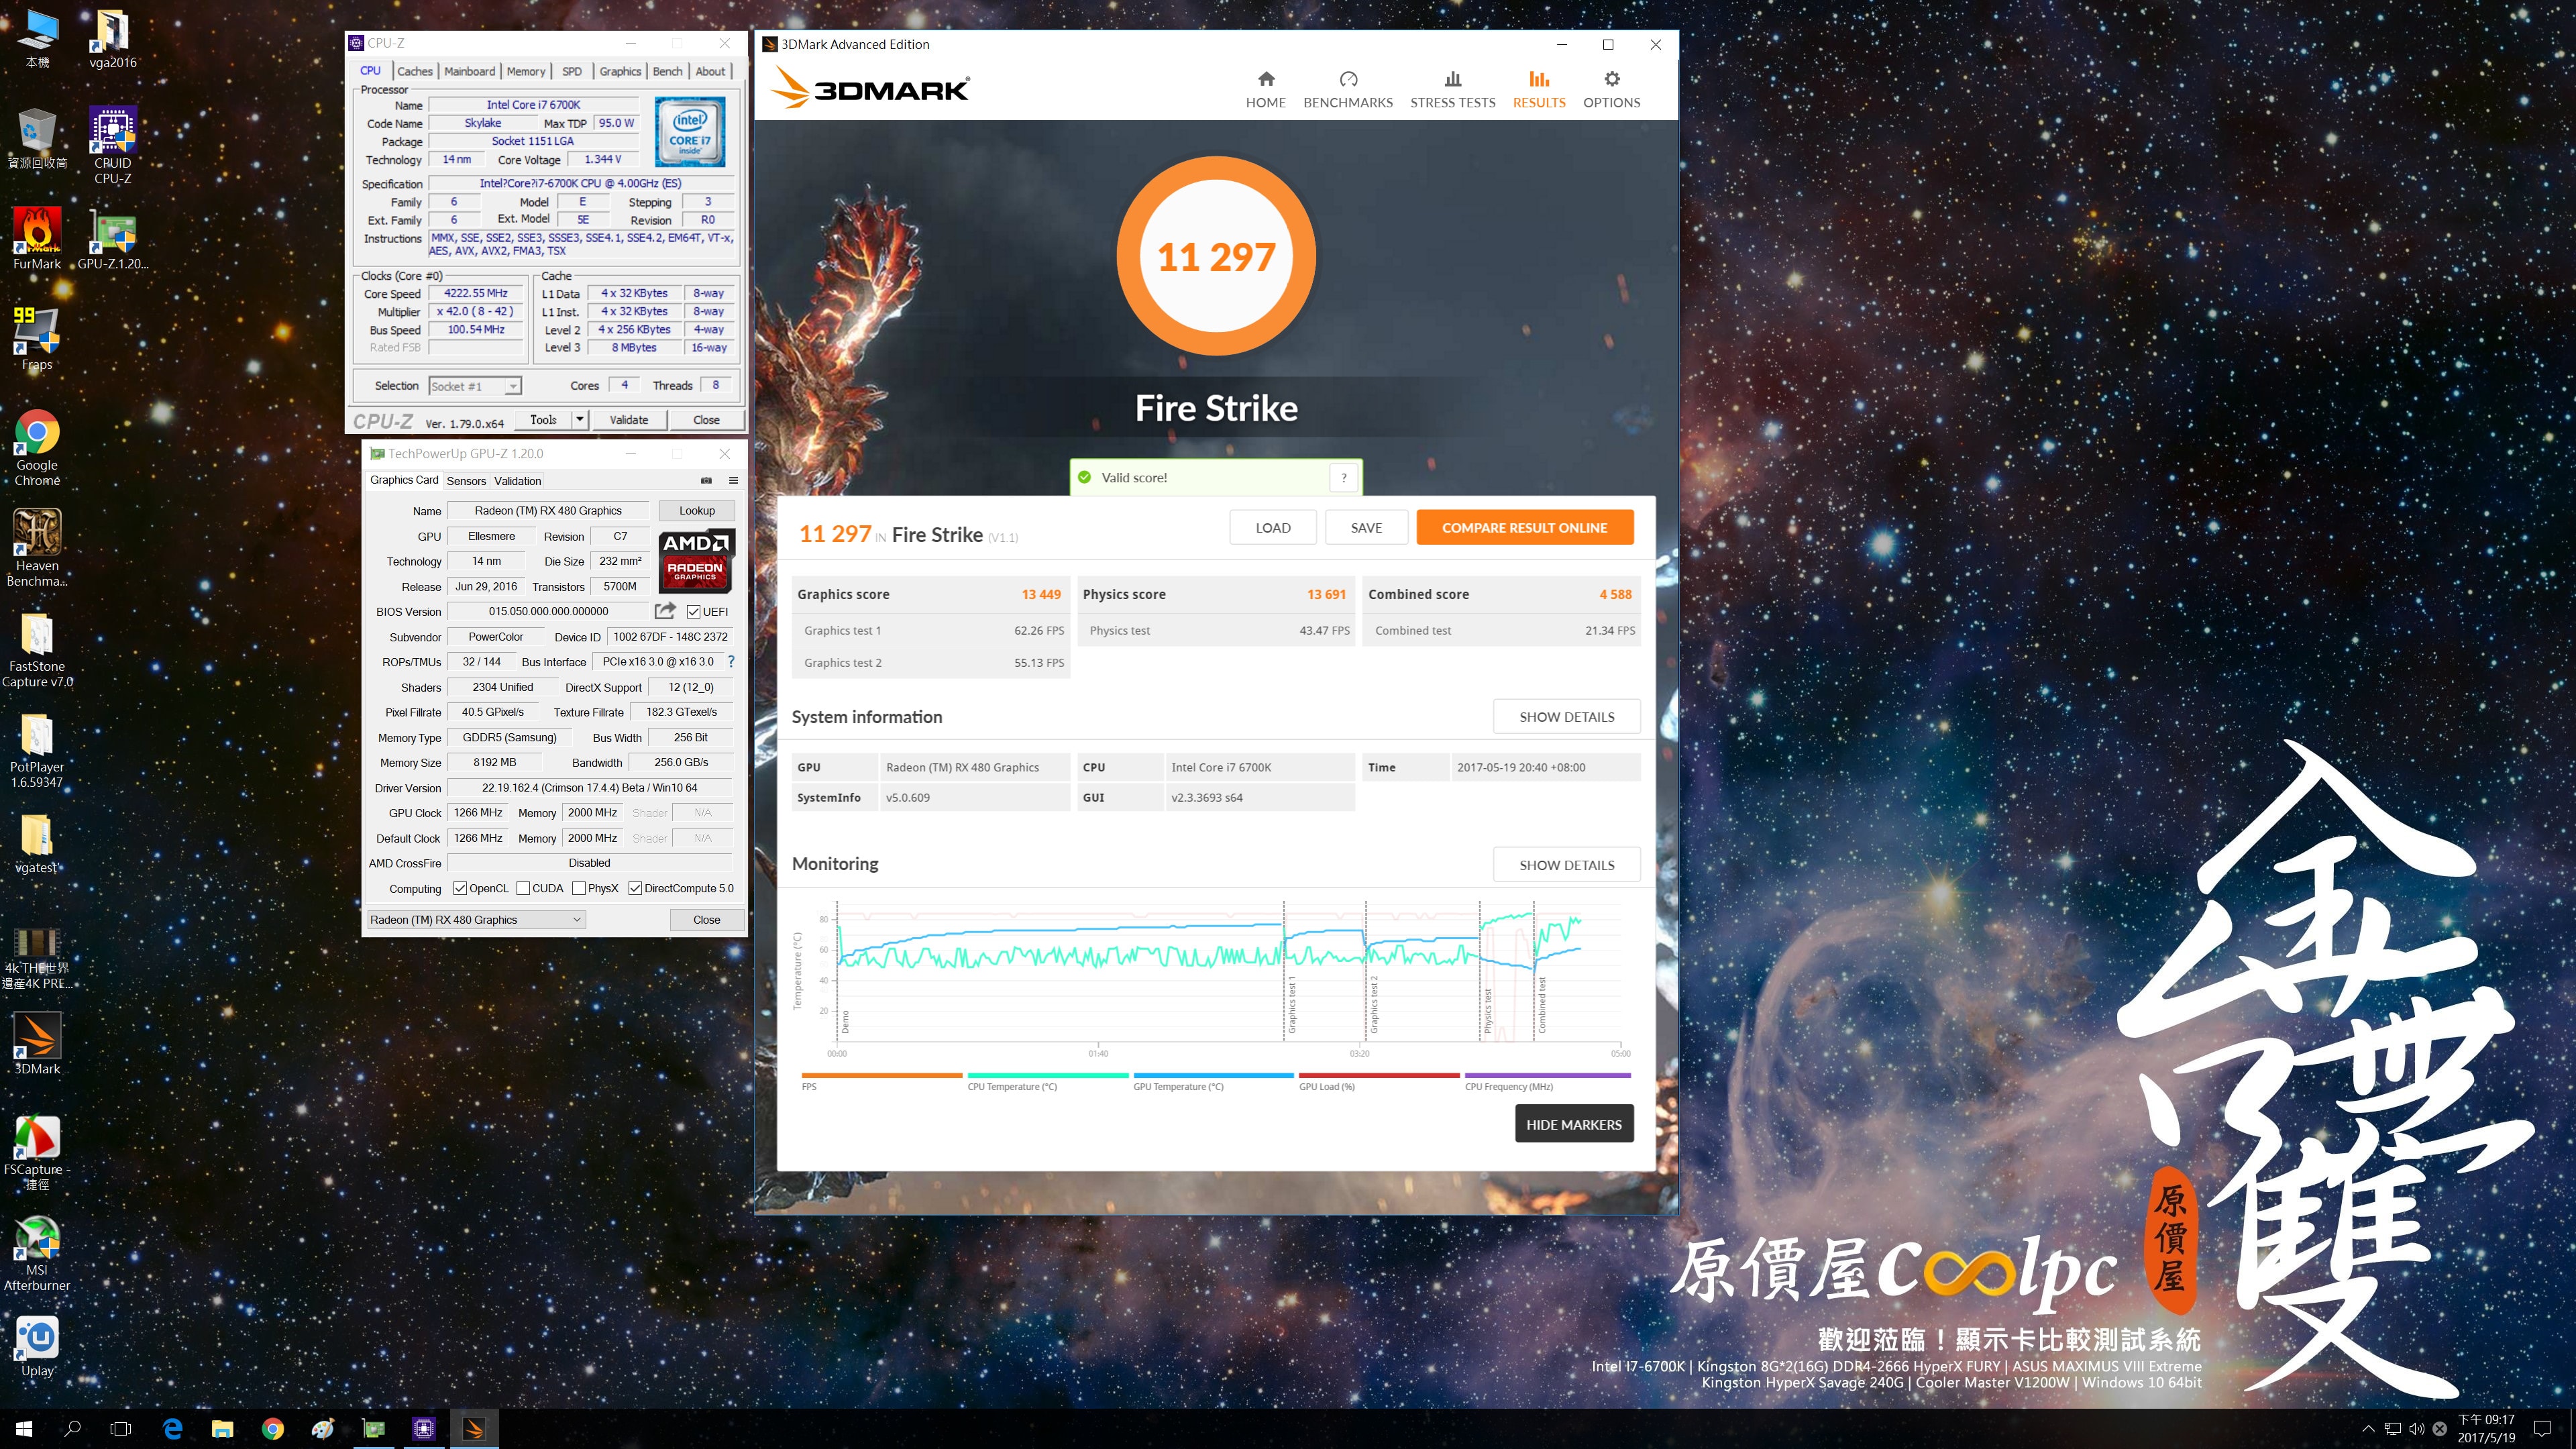Open taskbar search

tap(72, 1428)
